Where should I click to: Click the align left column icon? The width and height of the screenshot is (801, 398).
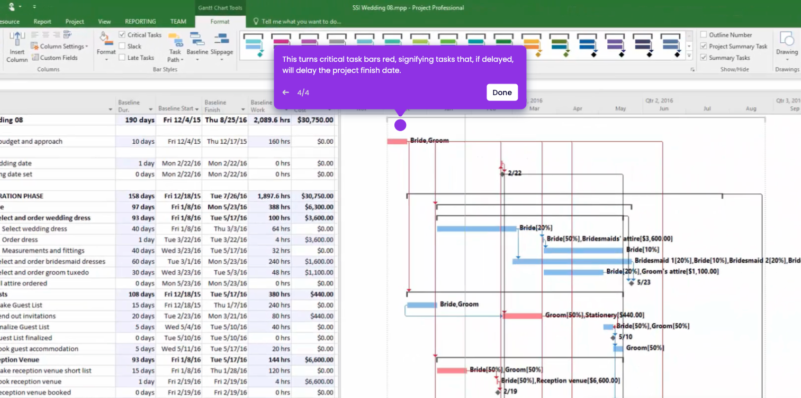[34, 35]
